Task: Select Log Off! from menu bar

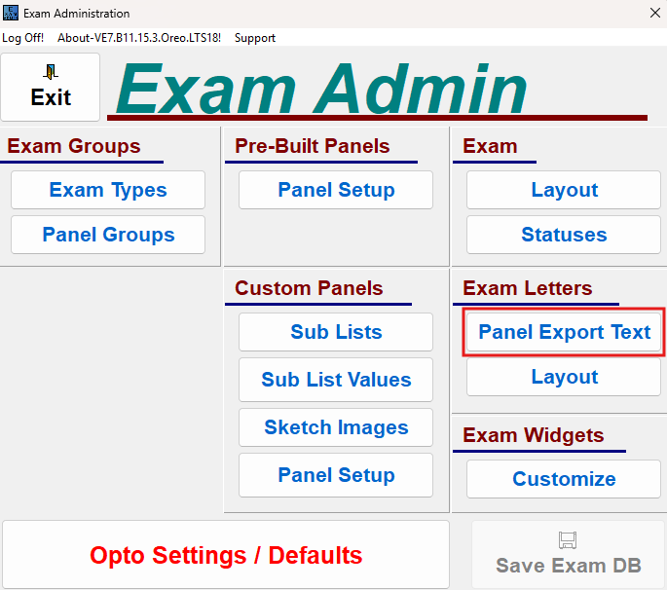Action: tap(22, 38)
